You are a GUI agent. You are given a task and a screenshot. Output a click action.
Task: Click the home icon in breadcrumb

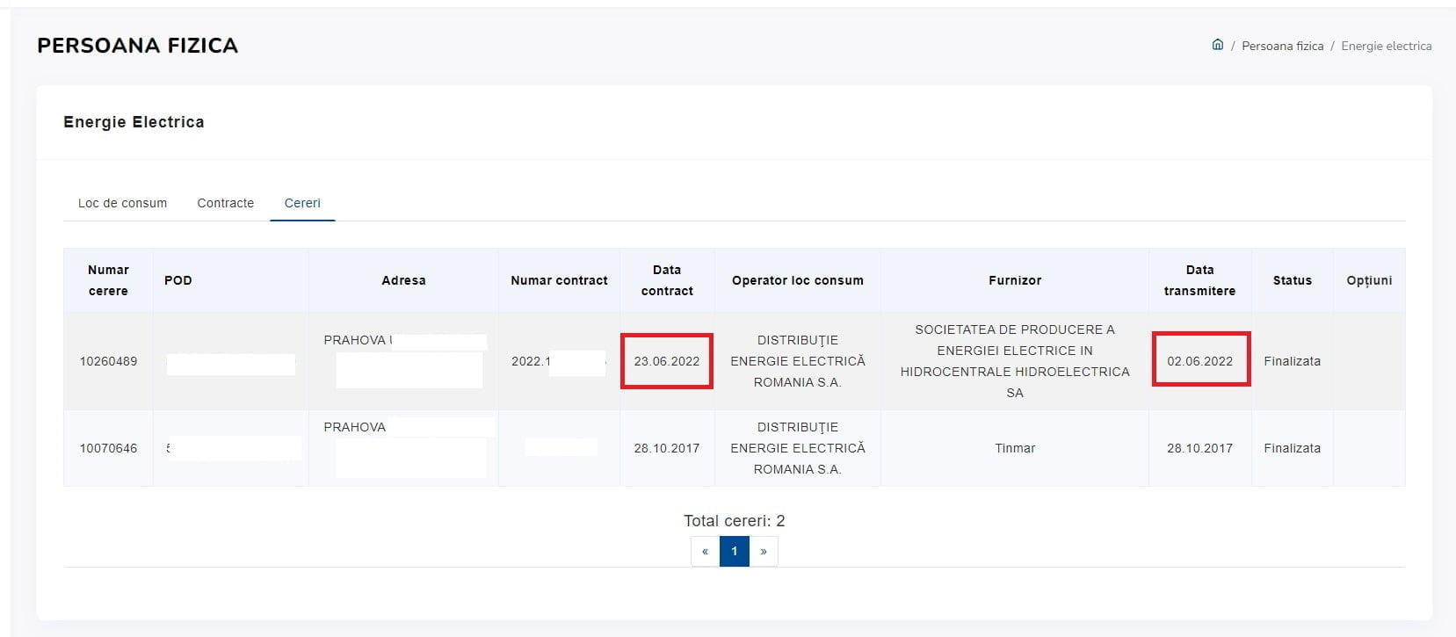pyautogui.click(x=1217, y=45)
